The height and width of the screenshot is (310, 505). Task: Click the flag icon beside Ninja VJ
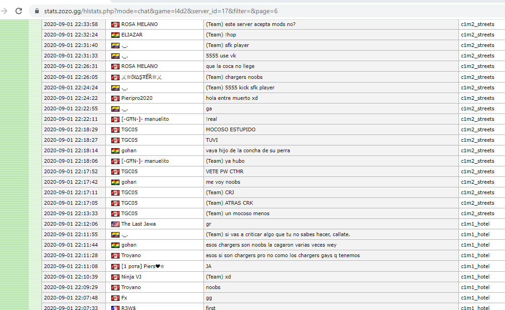115,277
